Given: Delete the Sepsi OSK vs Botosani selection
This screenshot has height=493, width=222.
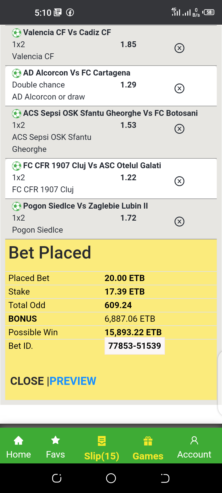Looking at the screenshot, I should click(x=179, y=128).
